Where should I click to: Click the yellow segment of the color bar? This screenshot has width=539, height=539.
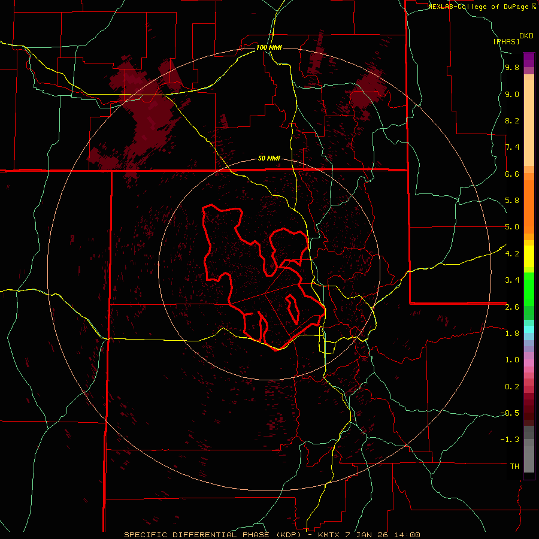tap(529, 256)
